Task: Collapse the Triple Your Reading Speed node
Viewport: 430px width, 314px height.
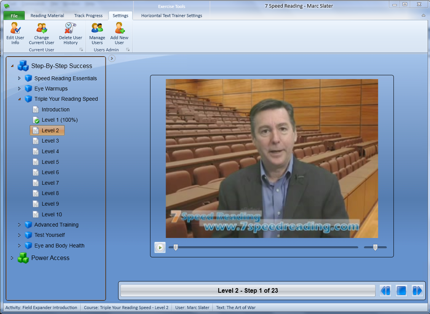Action: (19, 99)
